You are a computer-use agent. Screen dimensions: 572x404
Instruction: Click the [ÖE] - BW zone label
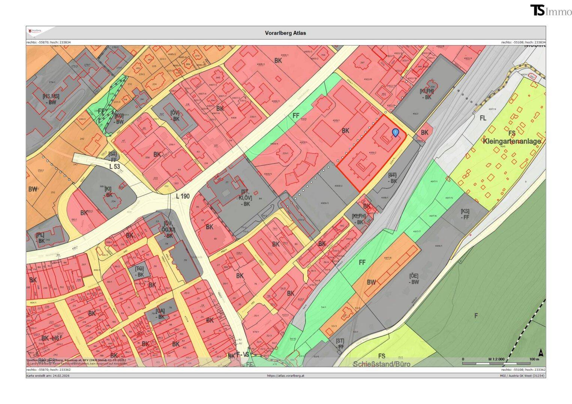(x=414, y=279)
